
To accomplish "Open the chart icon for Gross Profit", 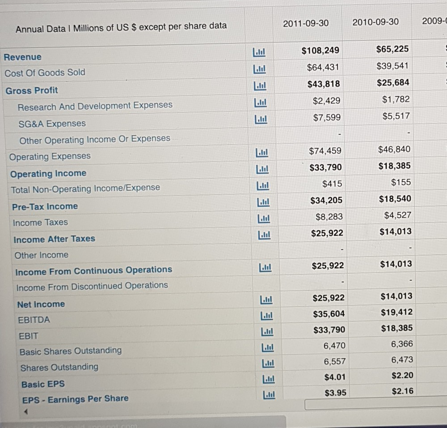I will (x=260, y=86).
